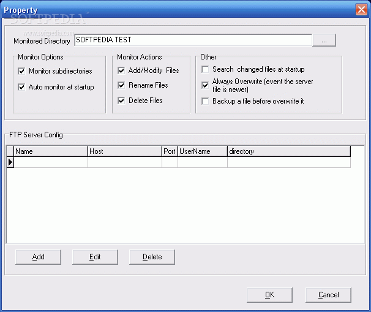Click the directory column header

[x=289, y=151]
